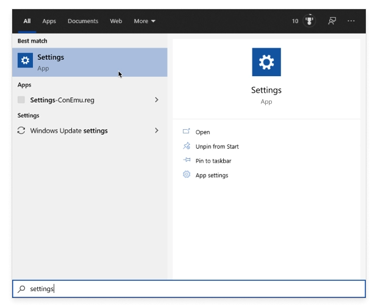
Task: Click the Microsoft Rewards trophy icon
Action: click(x=309, y=21)
